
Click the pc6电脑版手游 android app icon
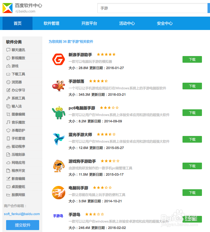tap(59, 113)
